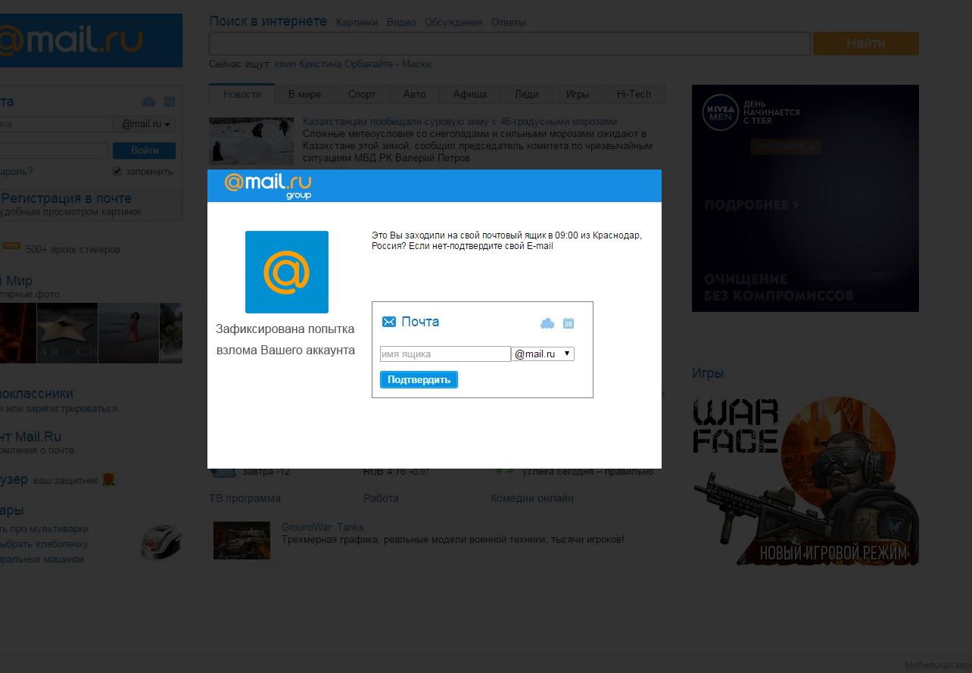This screenshot has width=972, height=673.
Task: Open the Работа link
Action: 381,498
